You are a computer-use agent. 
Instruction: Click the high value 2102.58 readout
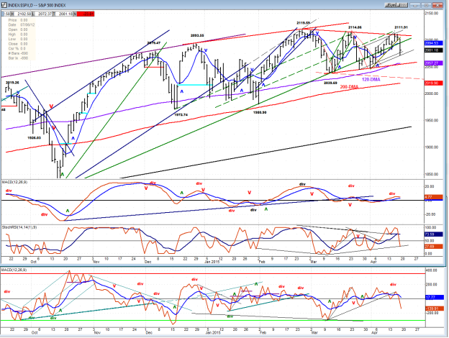pyautogui.click(x=23, y=14)
